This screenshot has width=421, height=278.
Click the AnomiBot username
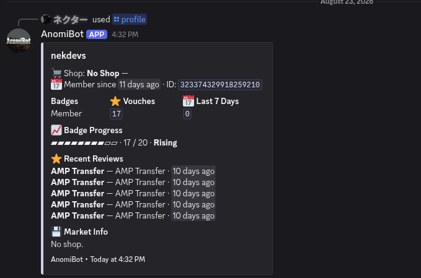[62, 34]
